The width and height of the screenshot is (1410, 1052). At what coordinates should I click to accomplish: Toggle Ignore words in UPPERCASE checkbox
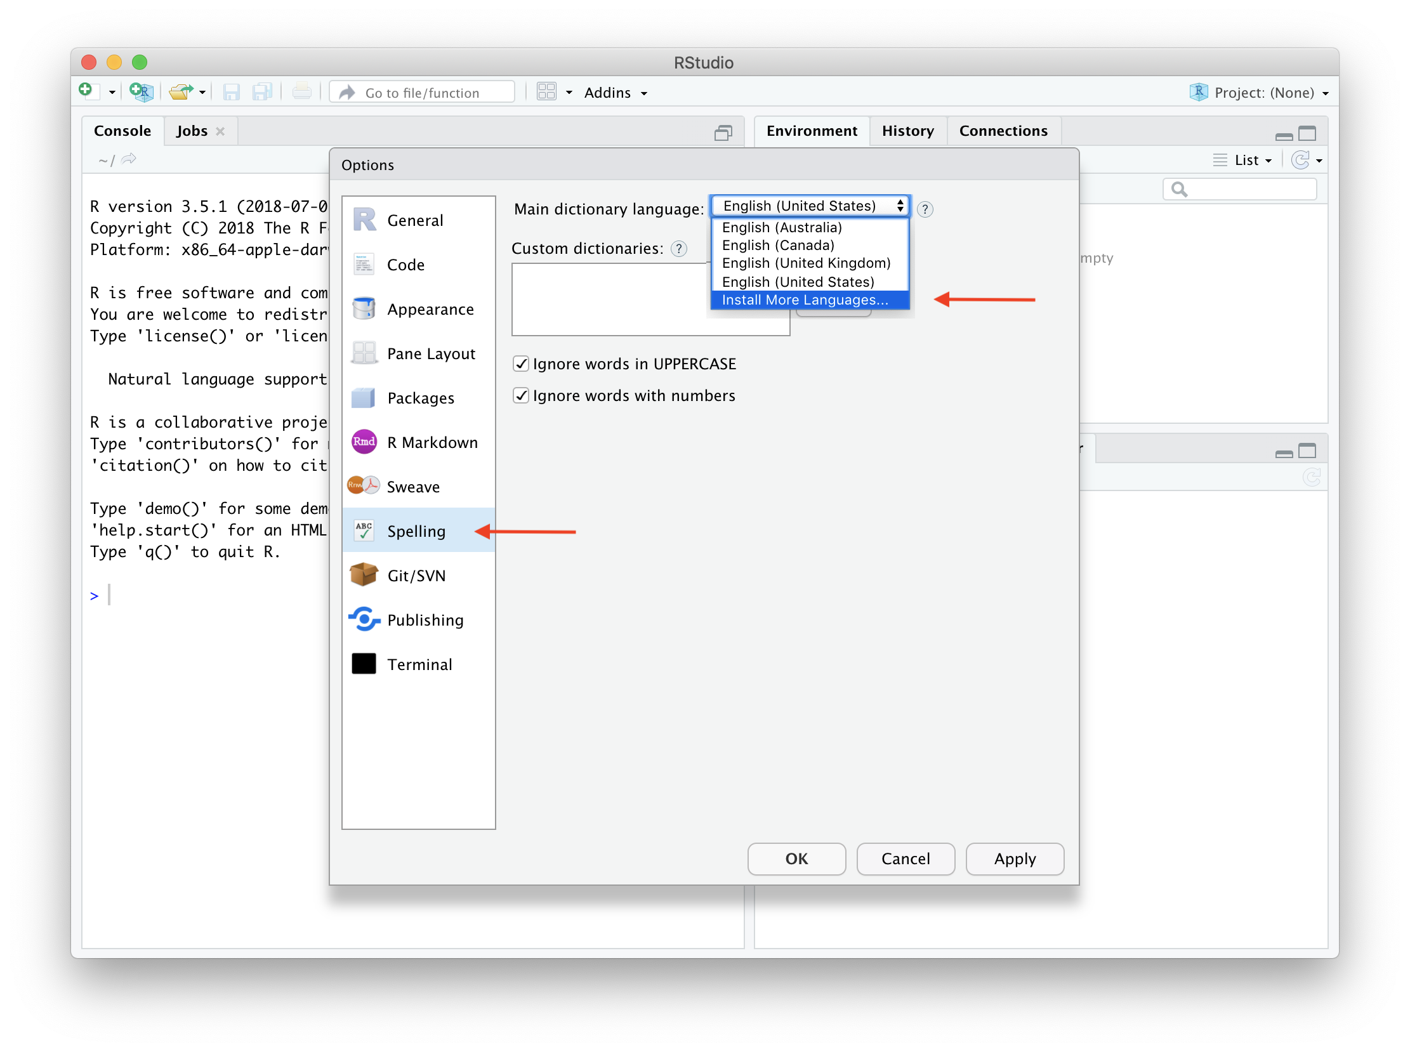(x=519, y=365)
